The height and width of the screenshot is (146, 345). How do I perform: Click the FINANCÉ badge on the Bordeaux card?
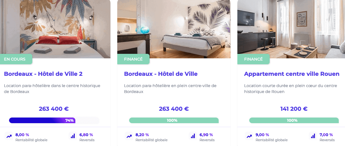133,59
